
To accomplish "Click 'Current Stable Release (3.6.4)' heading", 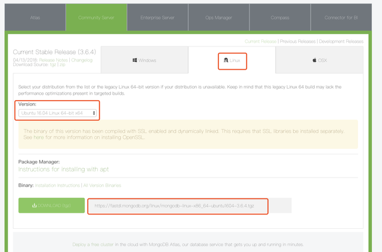I will click(x=54, y=52).
